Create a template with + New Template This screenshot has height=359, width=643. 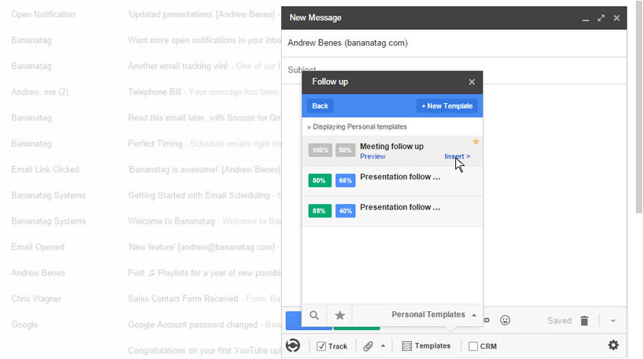(x=446, y=106)
